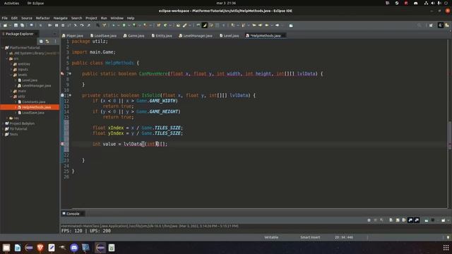This screenshot has width=452, height=254.
Task: Fold the IsSolid method at line 11
Action: tap(70, 95)
